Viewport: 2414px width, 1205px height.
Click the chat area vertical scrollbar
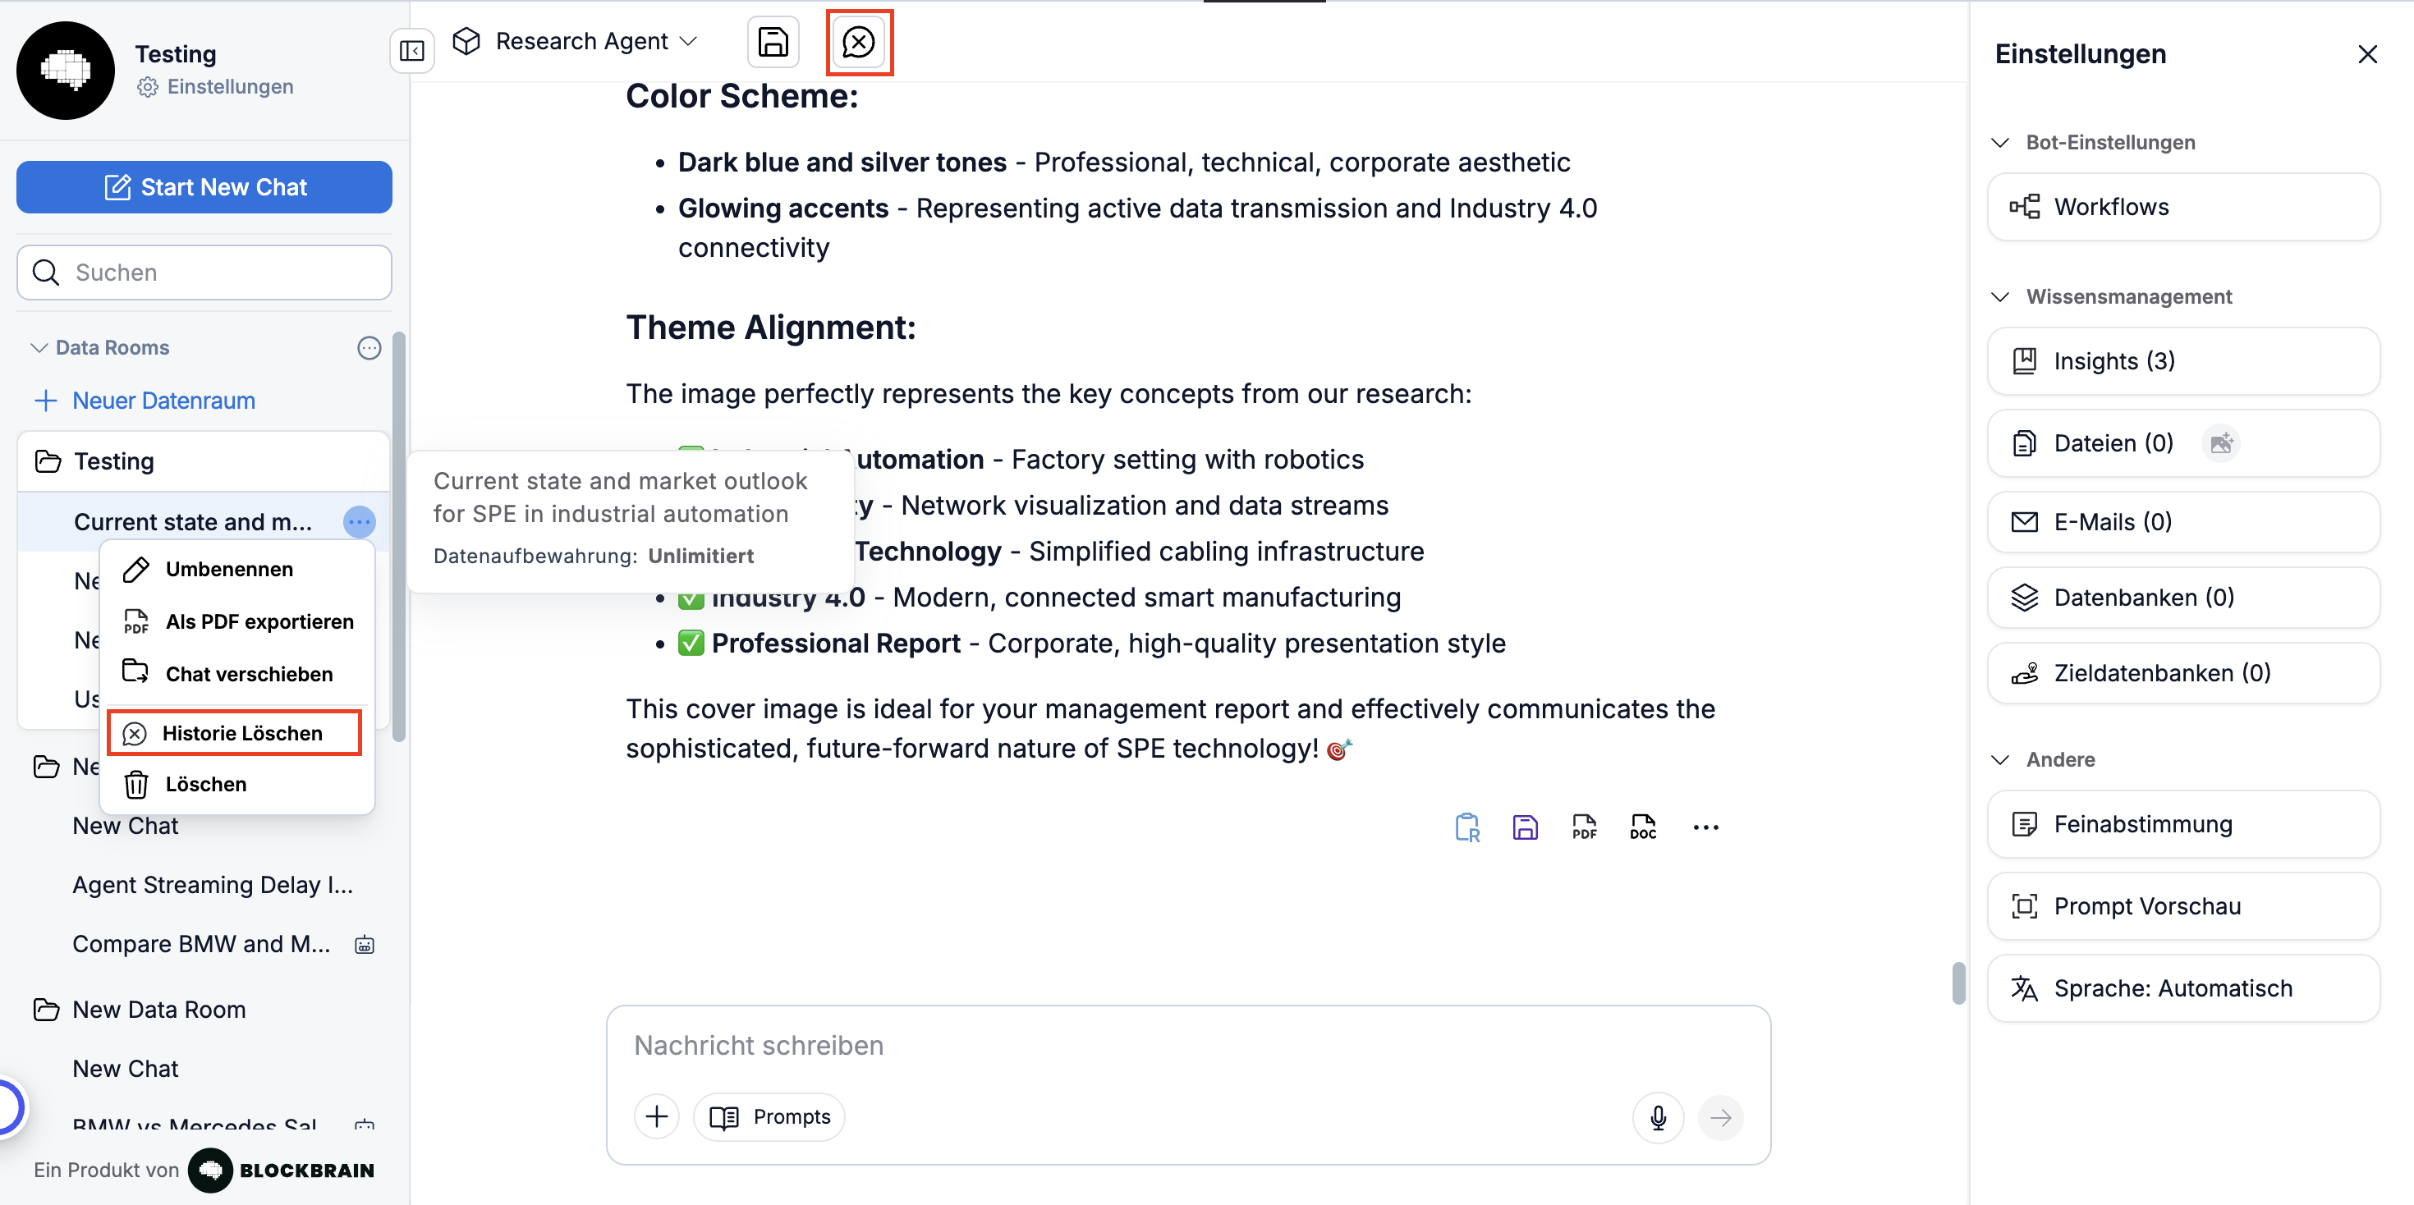(x=1957, y=982)
